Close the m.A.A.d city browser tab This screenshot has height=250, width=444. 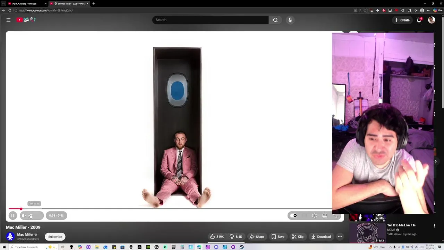45,3
